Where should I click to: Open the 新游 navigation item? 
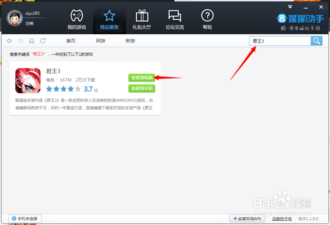click(130, 41)
